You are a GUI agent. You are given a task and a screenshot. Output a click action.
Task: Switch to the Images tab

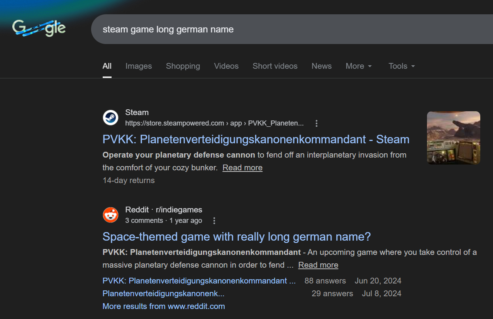(x=139, y=66)
